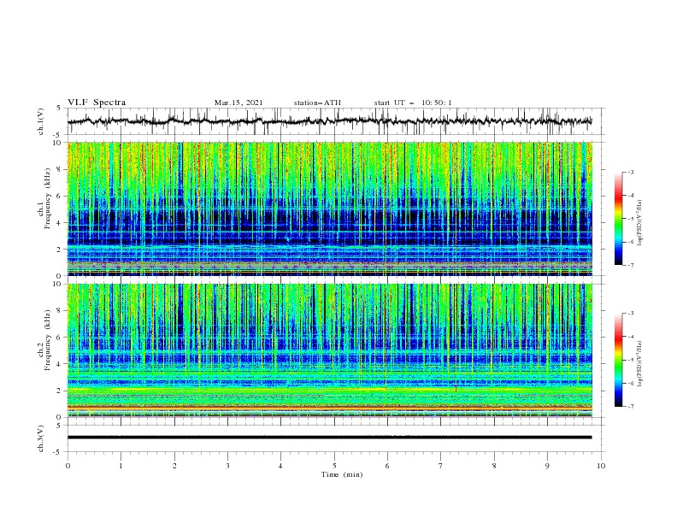Click the ch.1 frequency spectrogram panel
This screenshot has height=523, width=677.
pos(330,209)
